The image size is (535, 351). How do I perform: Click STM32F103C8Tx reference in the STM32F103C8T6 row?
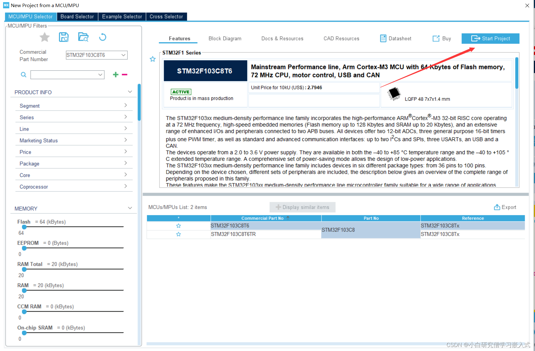pos(473,226)
